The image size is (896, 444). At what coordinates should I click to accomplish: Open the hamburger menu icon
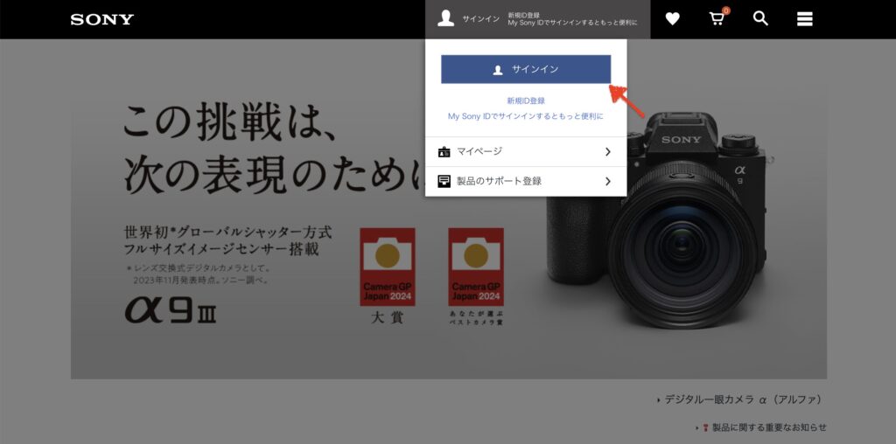click(805, 18)
